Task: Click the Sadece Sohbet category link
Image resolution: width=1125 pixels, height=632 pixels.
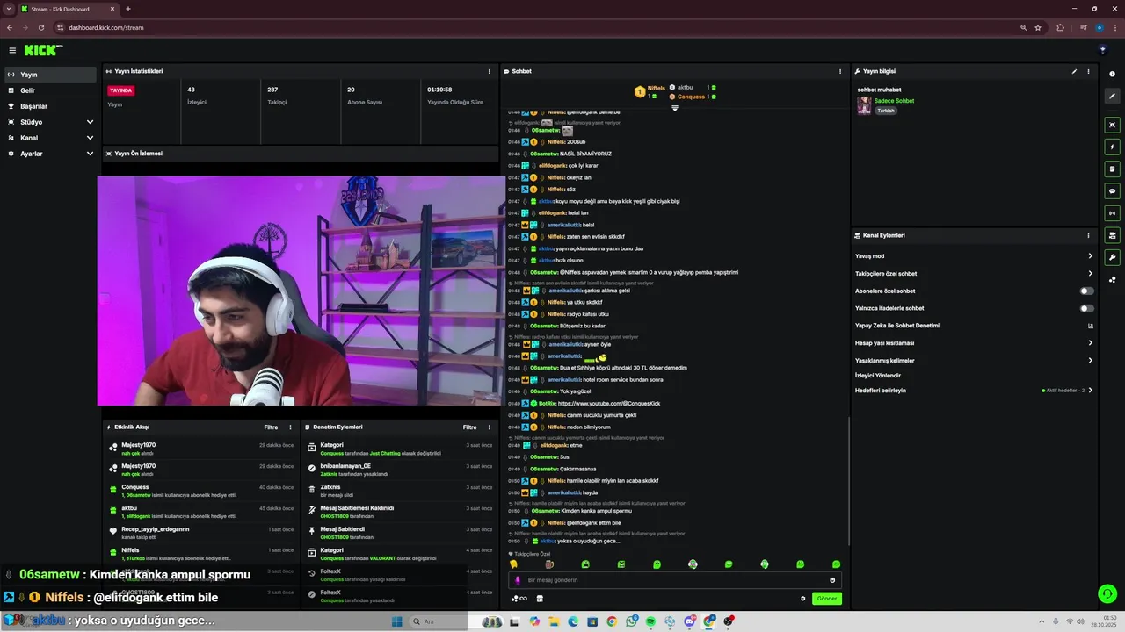Action: 894,101
